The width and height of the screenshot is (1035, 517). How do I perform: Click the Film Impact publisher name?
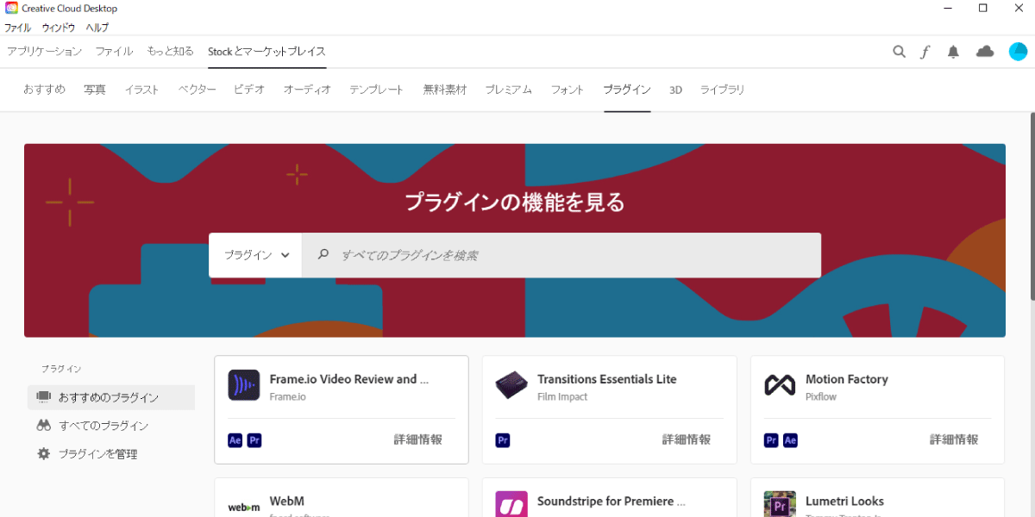(x=562, y=397)
